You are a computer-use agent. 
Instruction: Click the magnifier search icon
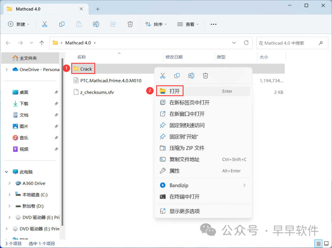pyautogui.click(x=321, y=43)
